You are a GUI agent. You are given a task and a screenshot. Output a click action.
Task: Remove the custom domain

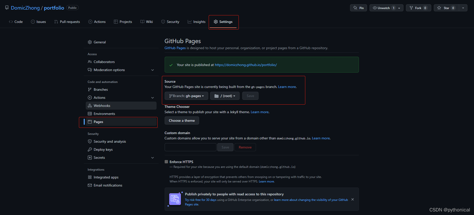click(x=245, y=147)
